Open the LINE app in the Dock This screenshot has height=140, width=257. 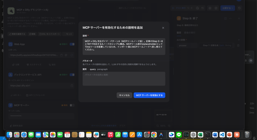click(x=179, y=135)
